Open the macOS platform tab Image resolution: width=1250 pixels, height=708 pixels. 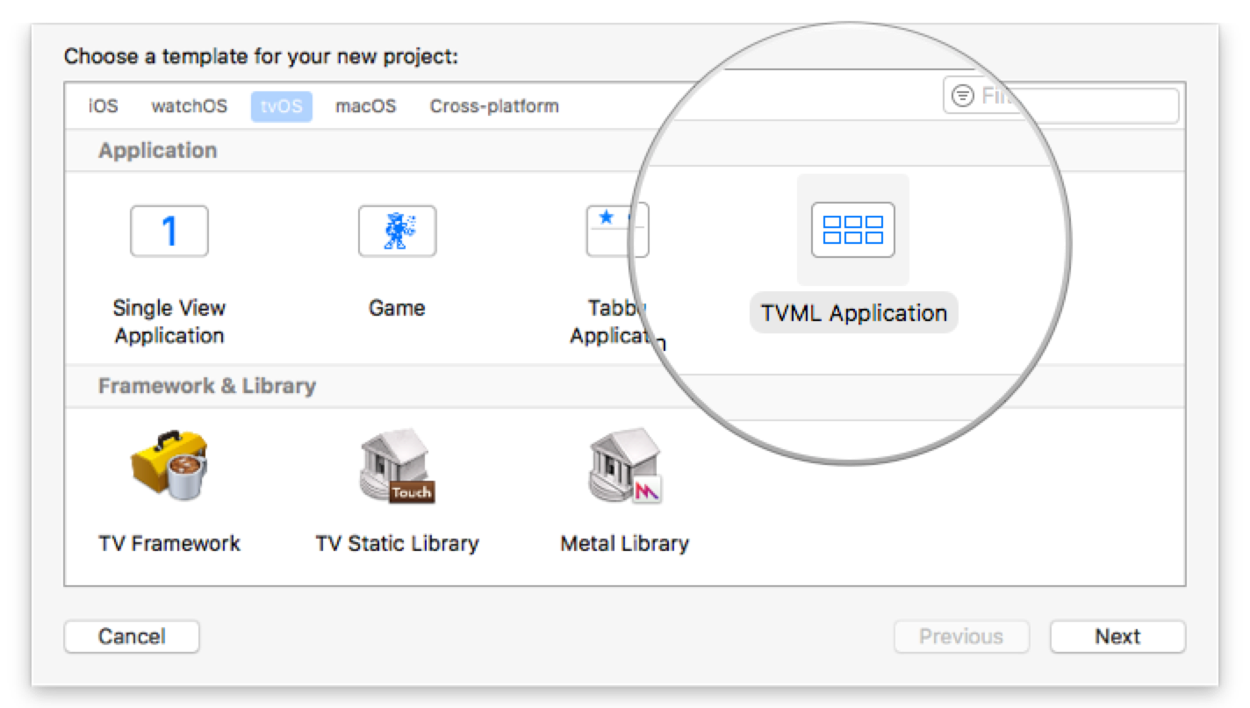tap(365, 106)
